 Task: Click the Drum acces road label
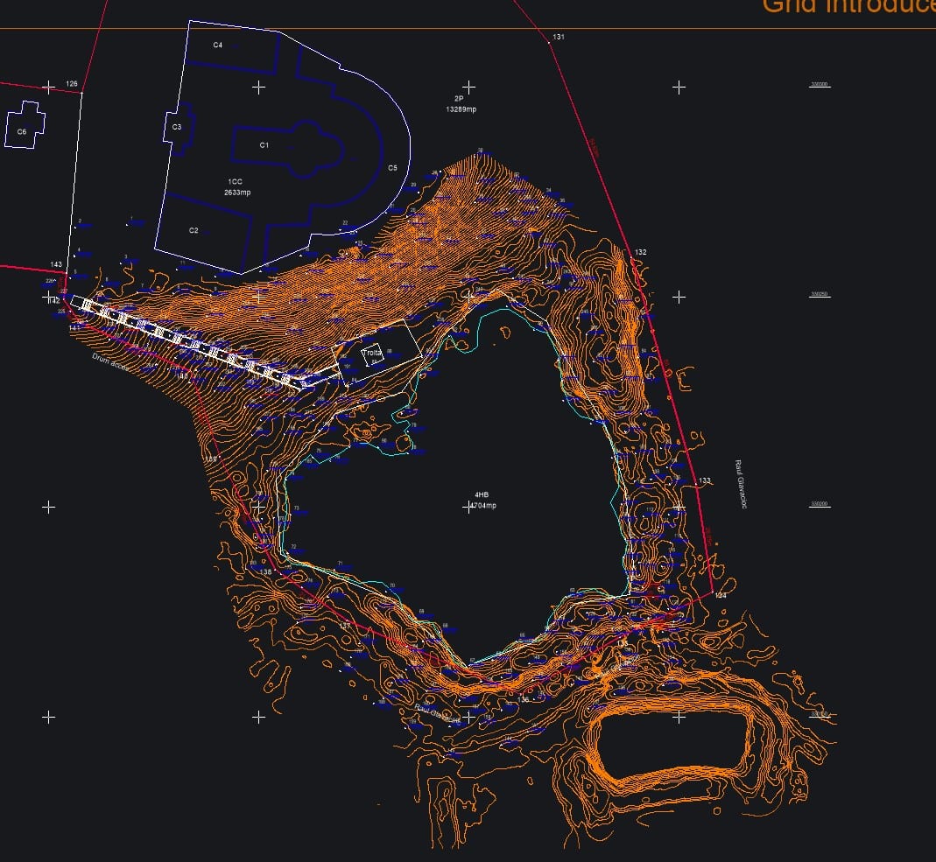tap(111, 362)
